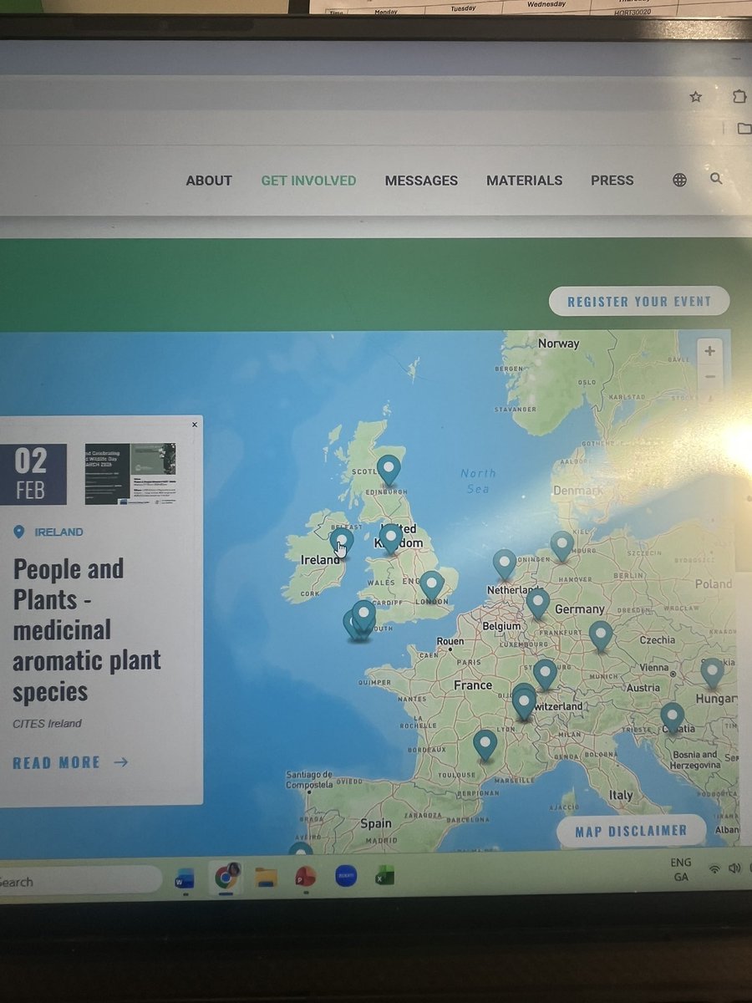The width and height of the screenshot is (752, 1003).
Task: Follow the READ MORE link on the event card
Action: click(58, 761)
